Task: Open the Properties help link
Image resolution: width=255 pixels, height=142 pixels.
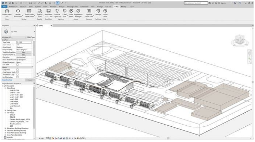Action: coord(7,80)
